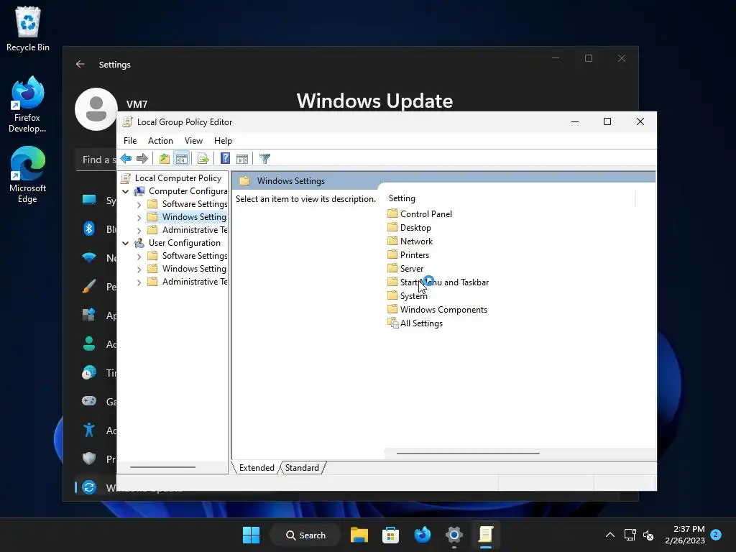
Task: Select the Server folder
Action: point(405,269)
